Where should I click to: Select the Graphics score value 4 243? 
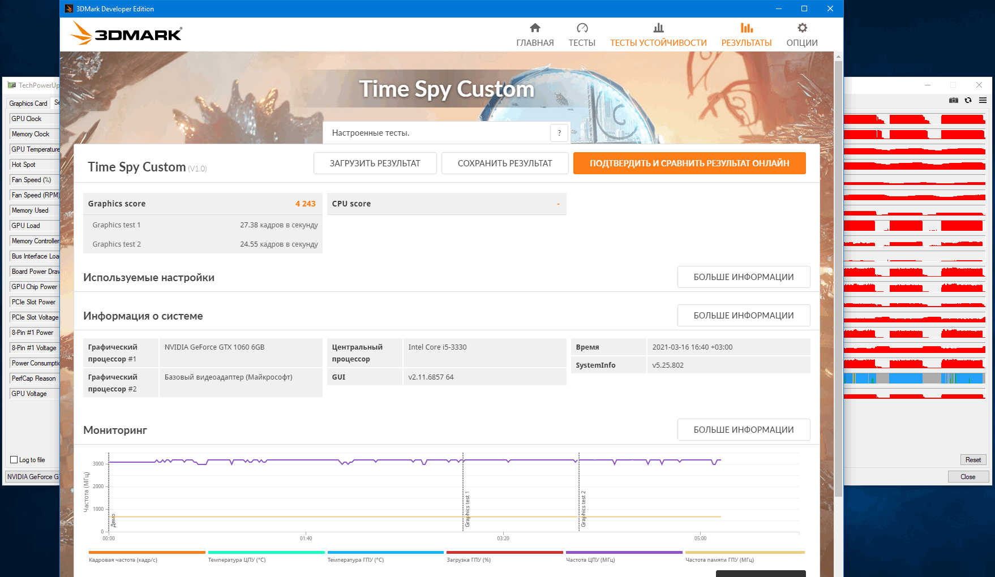tap(305, 204)
